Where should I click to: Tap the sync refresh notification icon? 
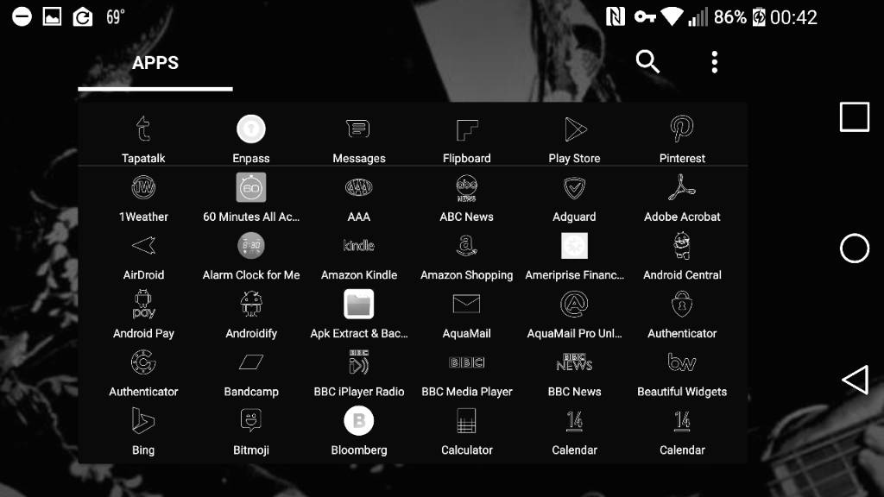point(82,17)
